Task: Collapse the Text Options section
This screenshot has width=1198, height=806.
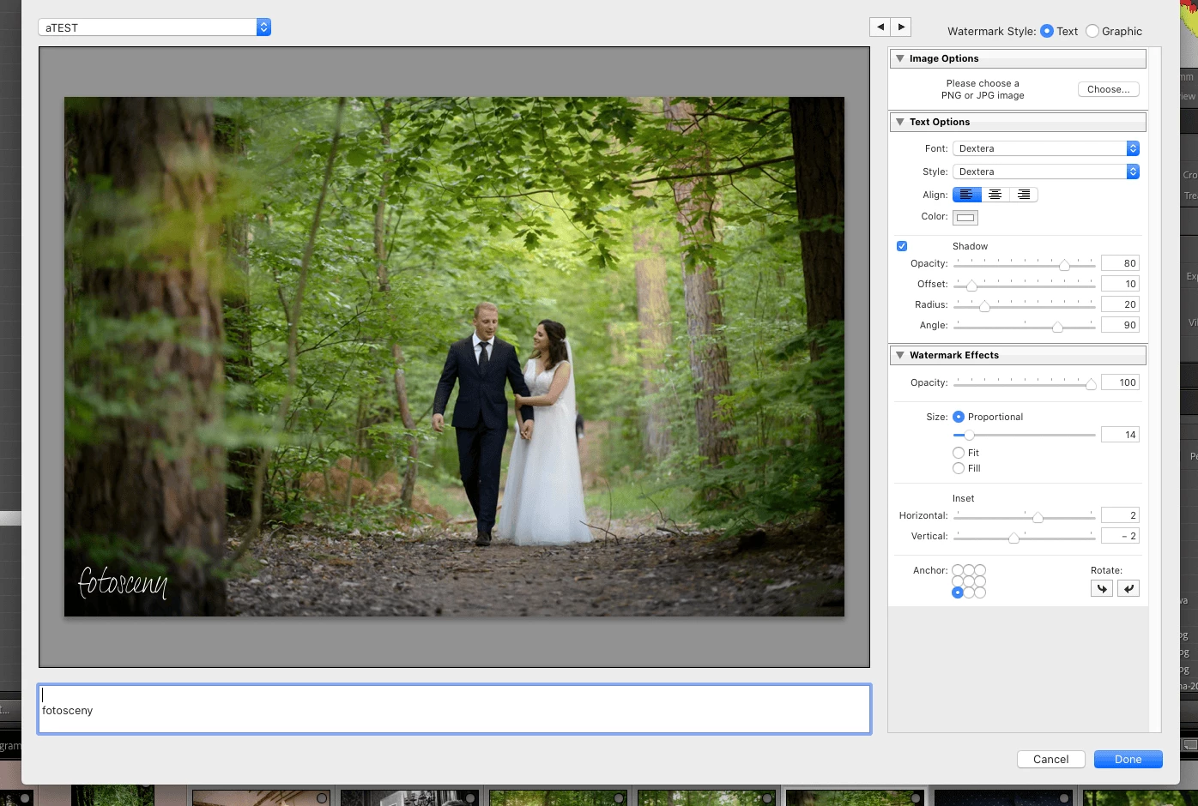Action: [x=900, y=122]
